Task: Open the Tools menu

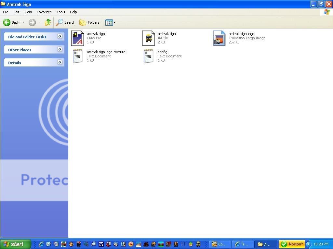Action: pos(61,12)
